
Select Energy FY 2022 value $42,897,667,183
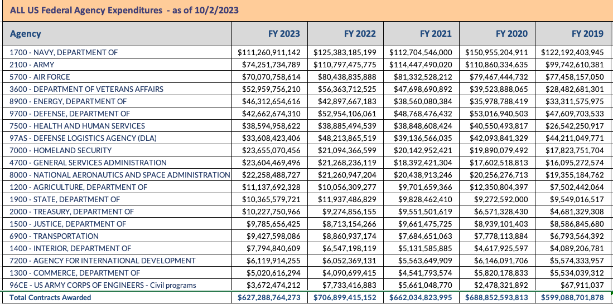(x=347, y=101)
